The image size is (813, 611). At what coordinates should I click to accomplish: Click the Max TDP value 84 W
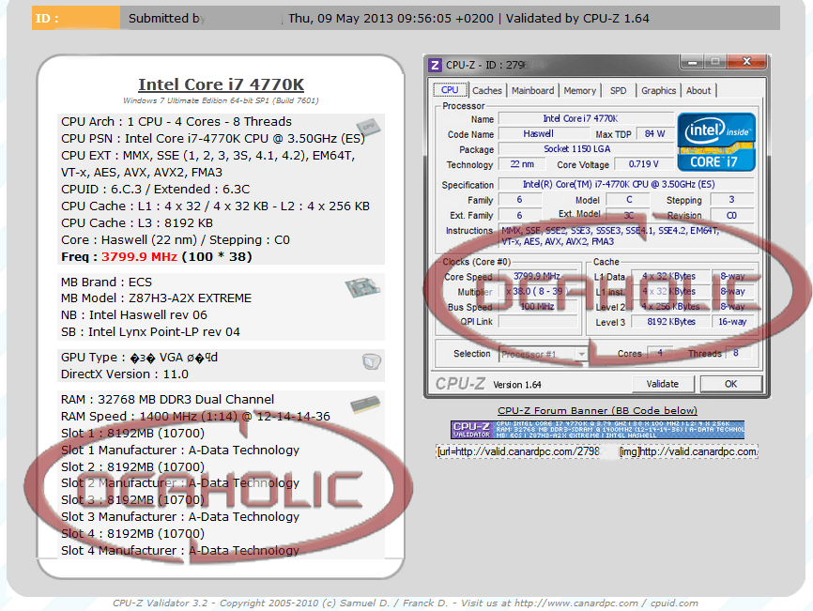coord(654,133)
